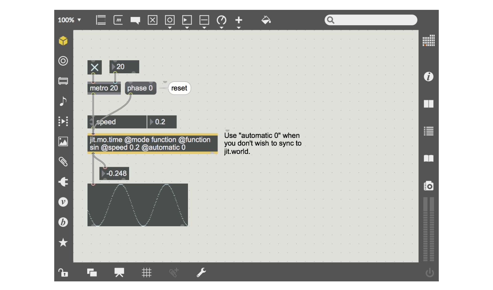
Task: Expand number box variants arrow
Action: [187, 28]
